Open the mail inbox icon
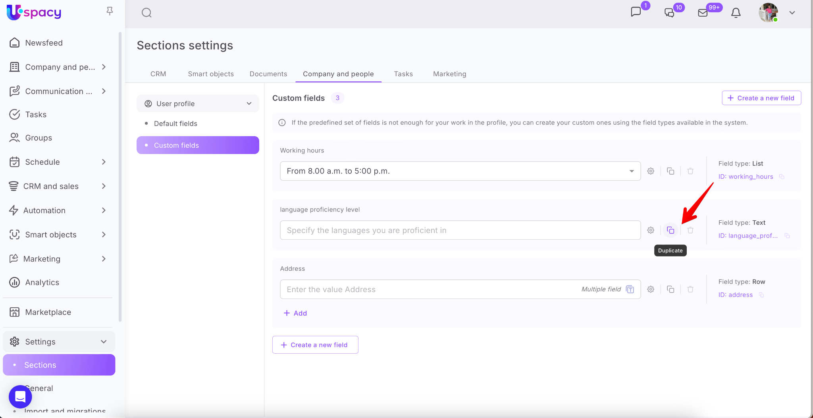 tap(703, 13)
